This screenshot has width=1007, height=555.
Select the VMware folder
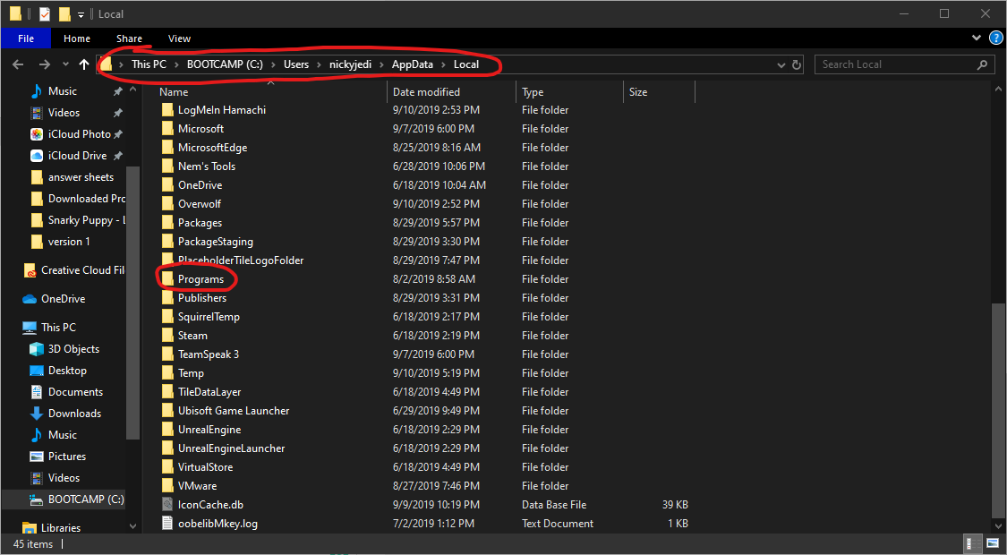(x=197, y=485)
